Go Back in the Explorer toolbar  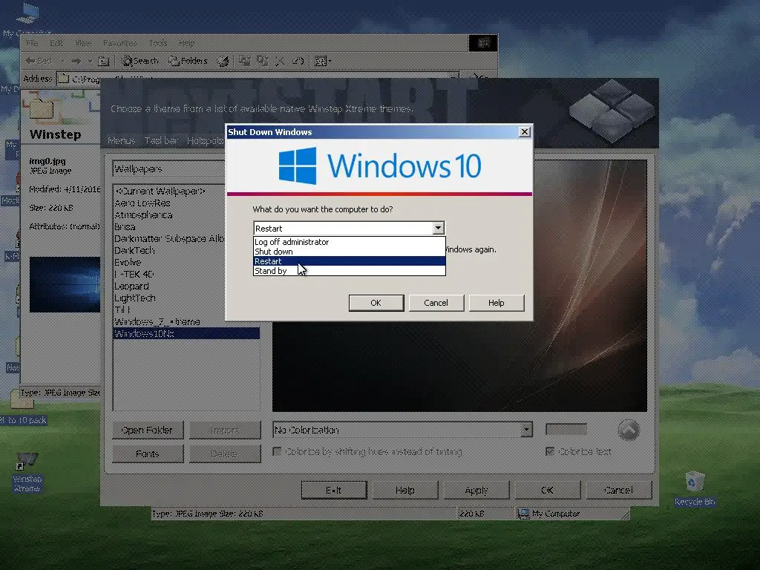click(40, 61)
